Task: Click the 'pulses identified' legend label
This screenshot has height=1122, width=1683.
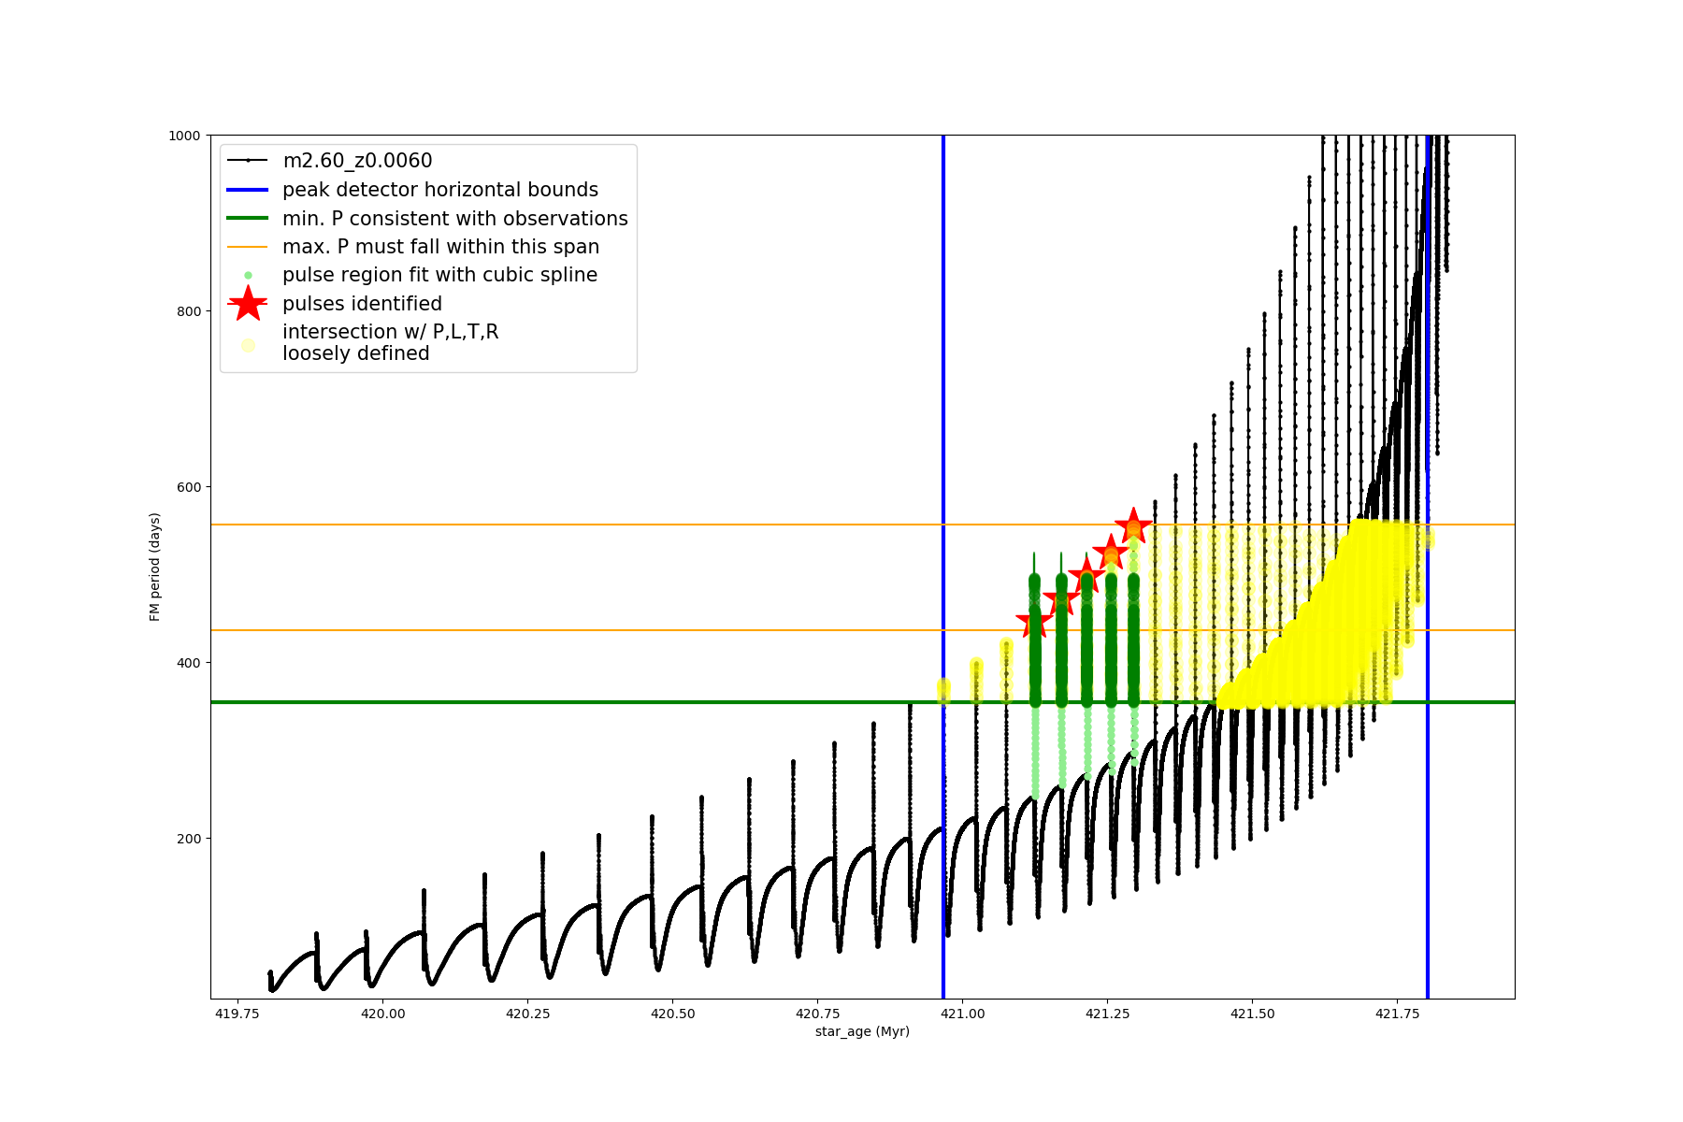Action: point(362,304)
